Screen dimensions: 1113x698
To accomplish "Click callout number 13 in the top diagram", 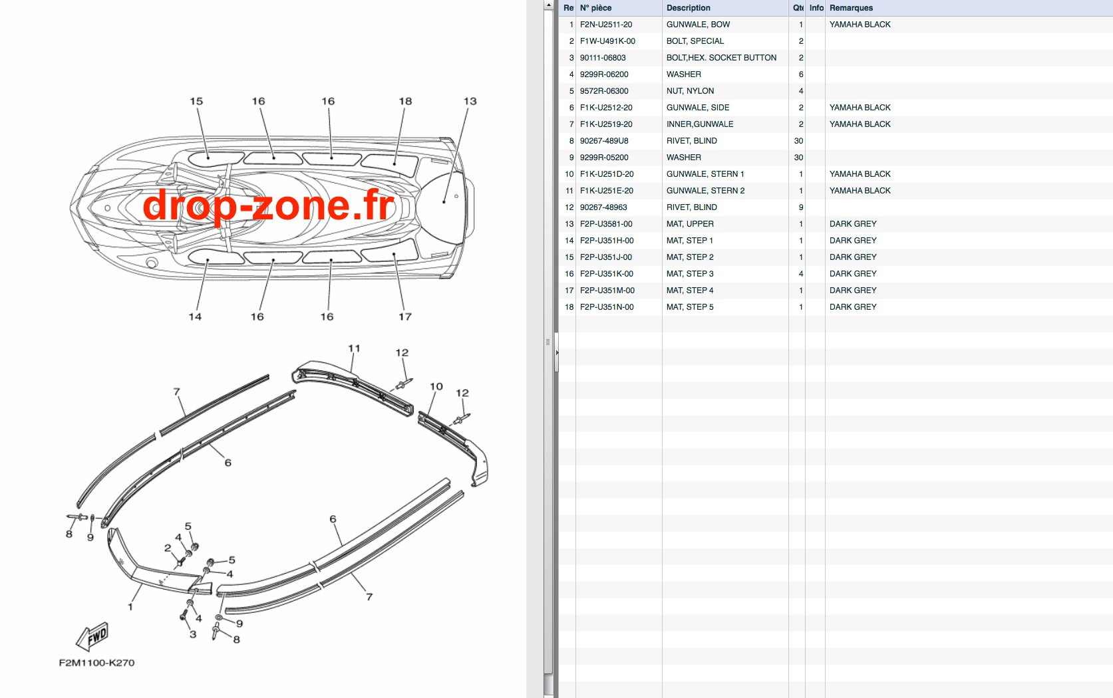I will tap(470, 101).
